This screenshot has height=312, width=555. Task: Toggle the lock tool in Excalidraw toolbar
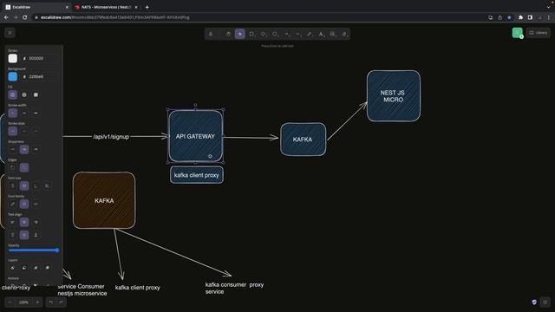tap(211, 34)
